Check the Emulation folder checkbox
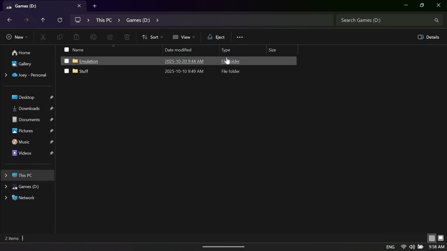Screen dimensions: 447x251 point(66,61)
